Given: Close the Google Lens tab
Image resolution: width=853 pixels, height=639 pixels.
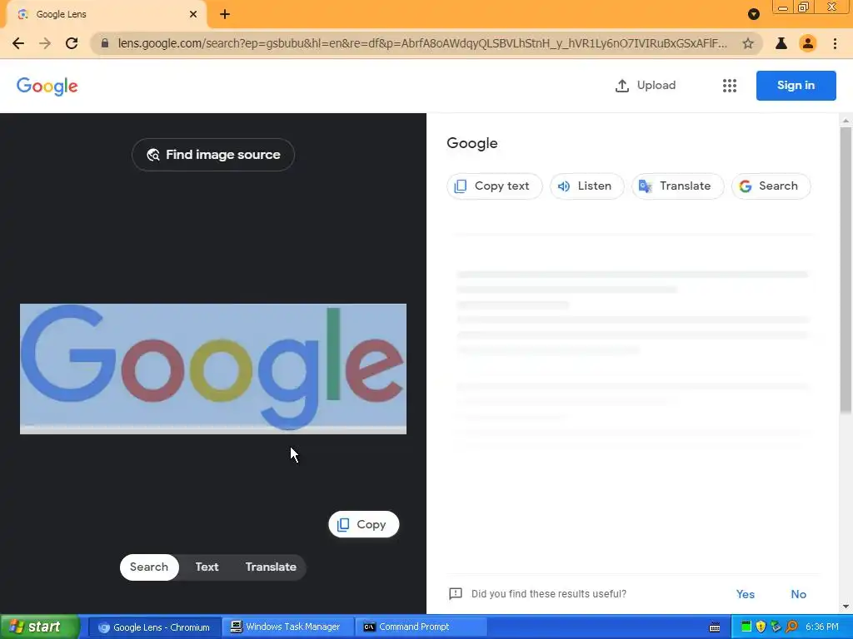Looking at the screenshot, I should [193, 14].
